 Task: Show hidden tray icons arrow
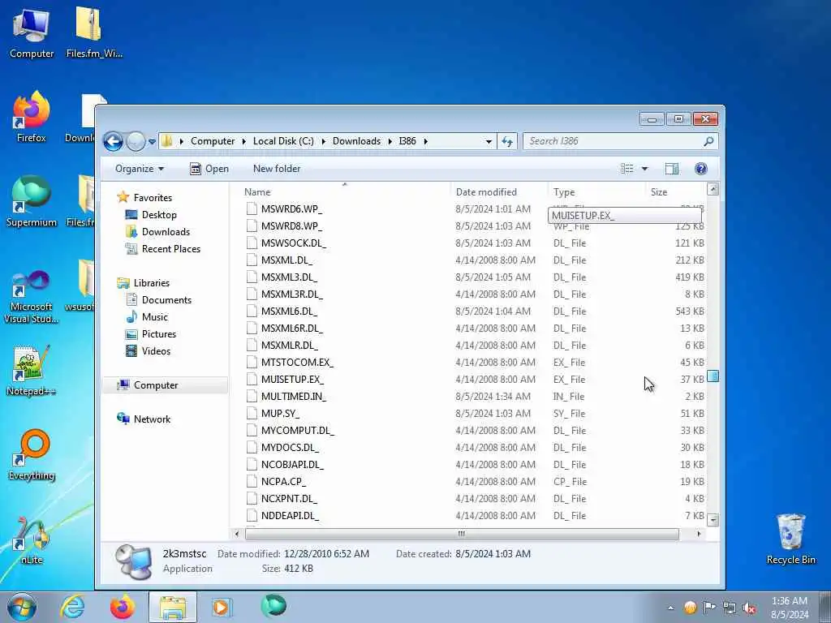pos(670,608)
